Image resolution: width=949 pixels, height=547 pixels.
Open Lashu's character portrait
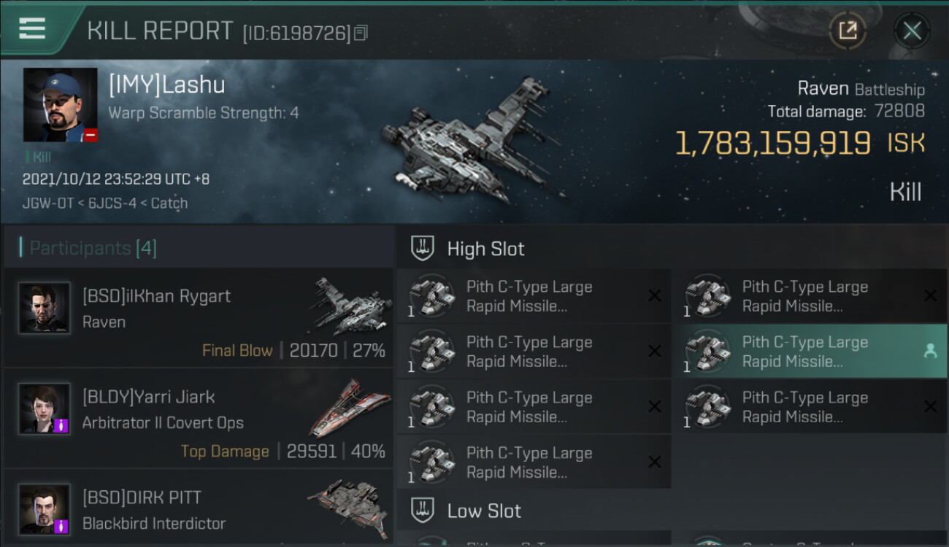[x=60, y=105]
